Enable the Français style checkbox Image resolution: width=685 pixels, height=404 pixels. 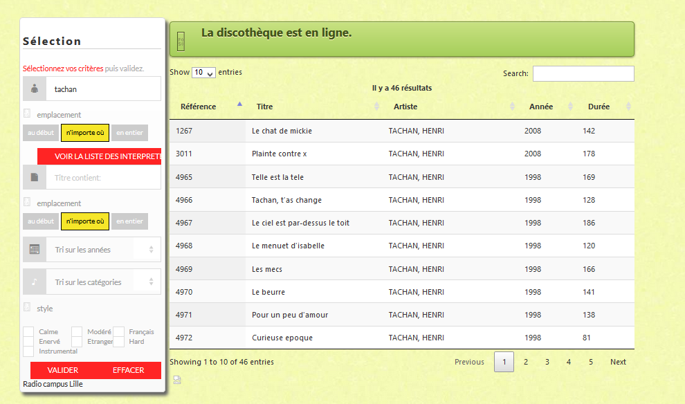[x=118, y=332]
